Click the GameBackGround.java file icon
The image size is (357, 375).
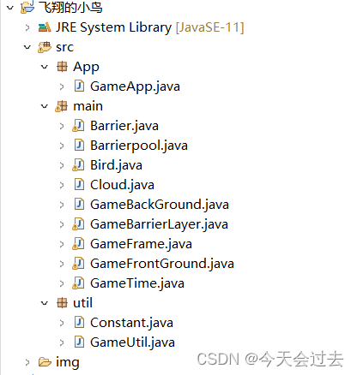tap(79, 205)
